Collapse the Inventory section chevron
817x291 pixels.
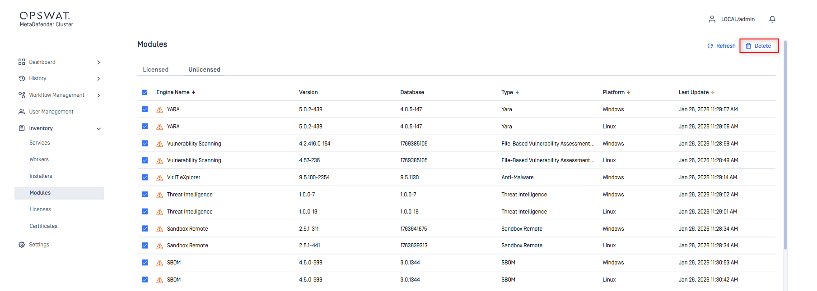click(98, 128)
